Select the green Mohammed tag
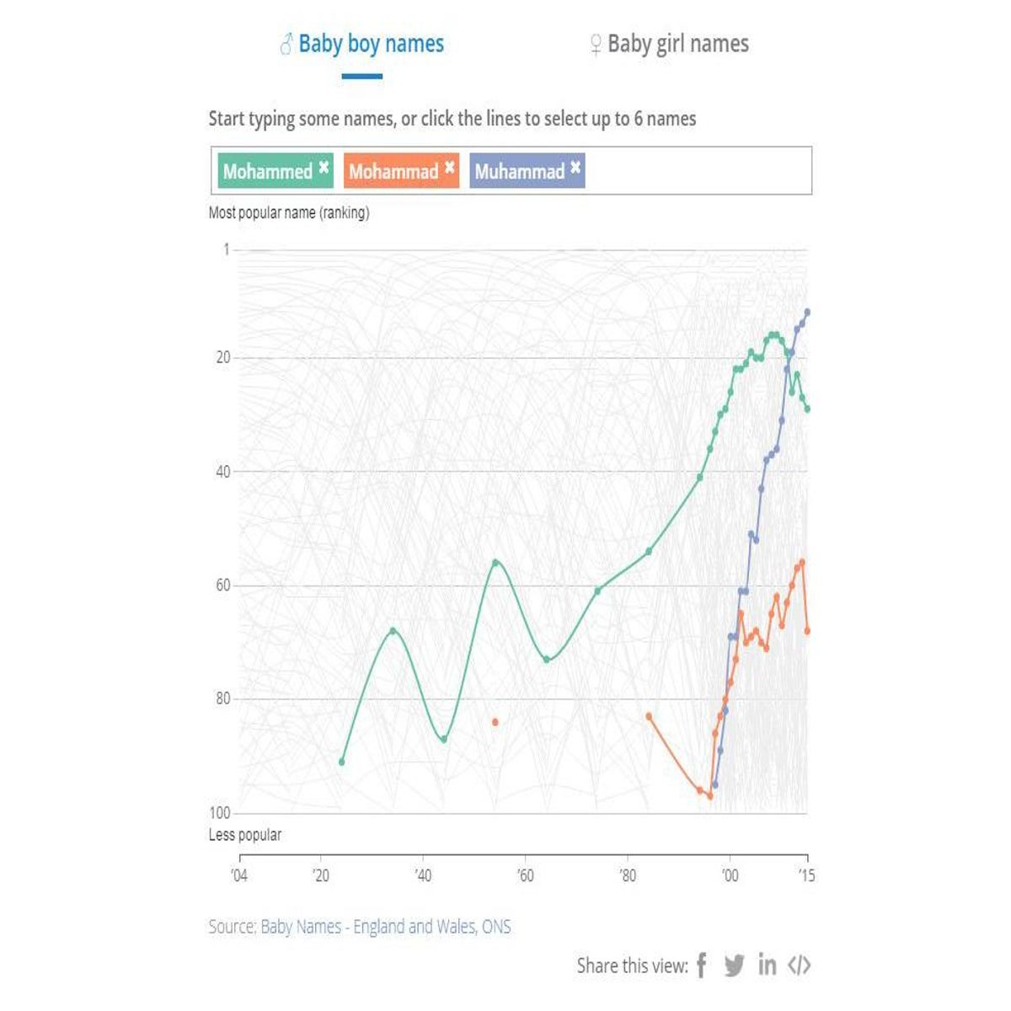1011x1011 pixels. tap(267, 171)
